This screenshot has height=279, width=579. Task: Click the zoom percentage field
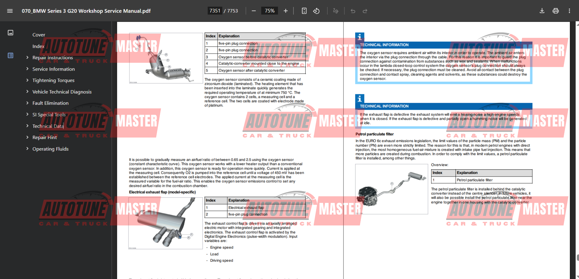(x=269, y=11)
